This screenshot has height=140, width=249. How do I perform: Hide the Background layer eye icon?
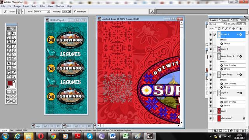(x=210, y=118)
